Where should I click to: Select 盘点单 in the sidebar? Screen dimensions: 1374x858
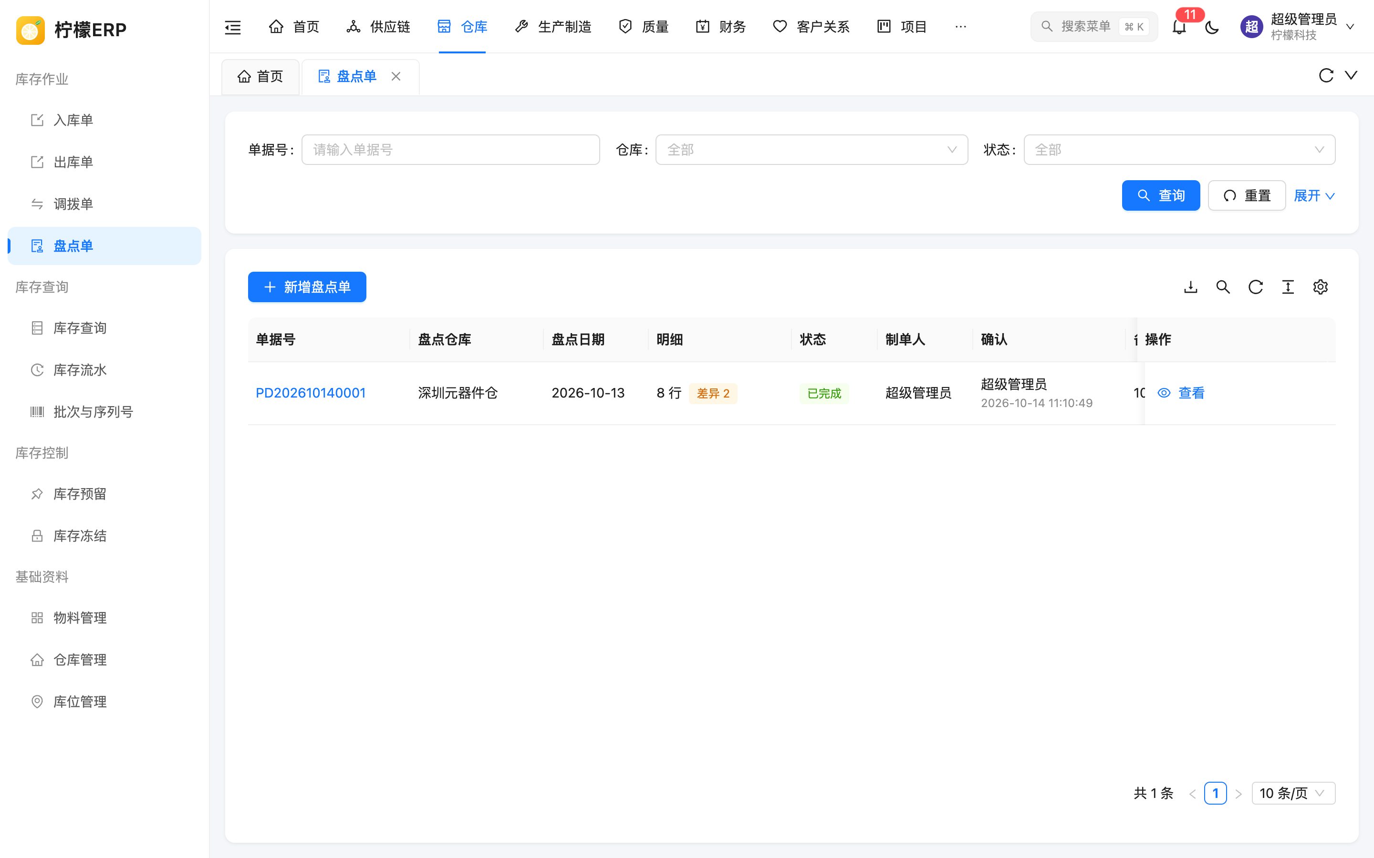(104, 246)
